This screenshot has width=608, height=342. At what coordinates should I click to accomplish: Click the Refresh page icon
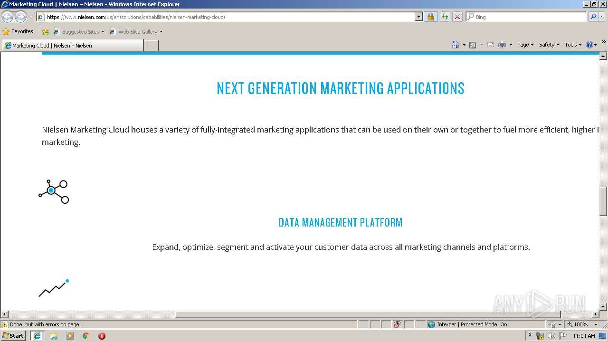tap(445, 17)
